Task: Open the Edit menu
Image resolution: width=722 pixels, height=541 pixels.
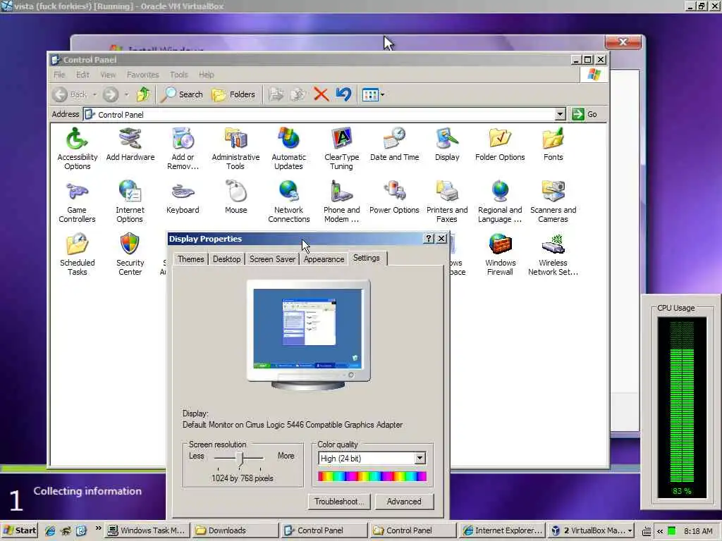Action: coord(83,75)
